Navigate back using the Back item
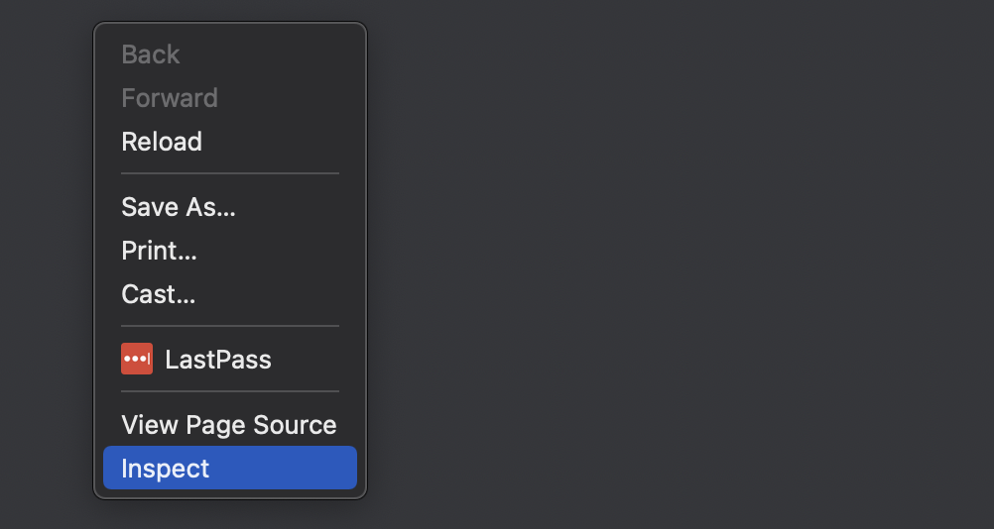 click(x=151, y=54)
